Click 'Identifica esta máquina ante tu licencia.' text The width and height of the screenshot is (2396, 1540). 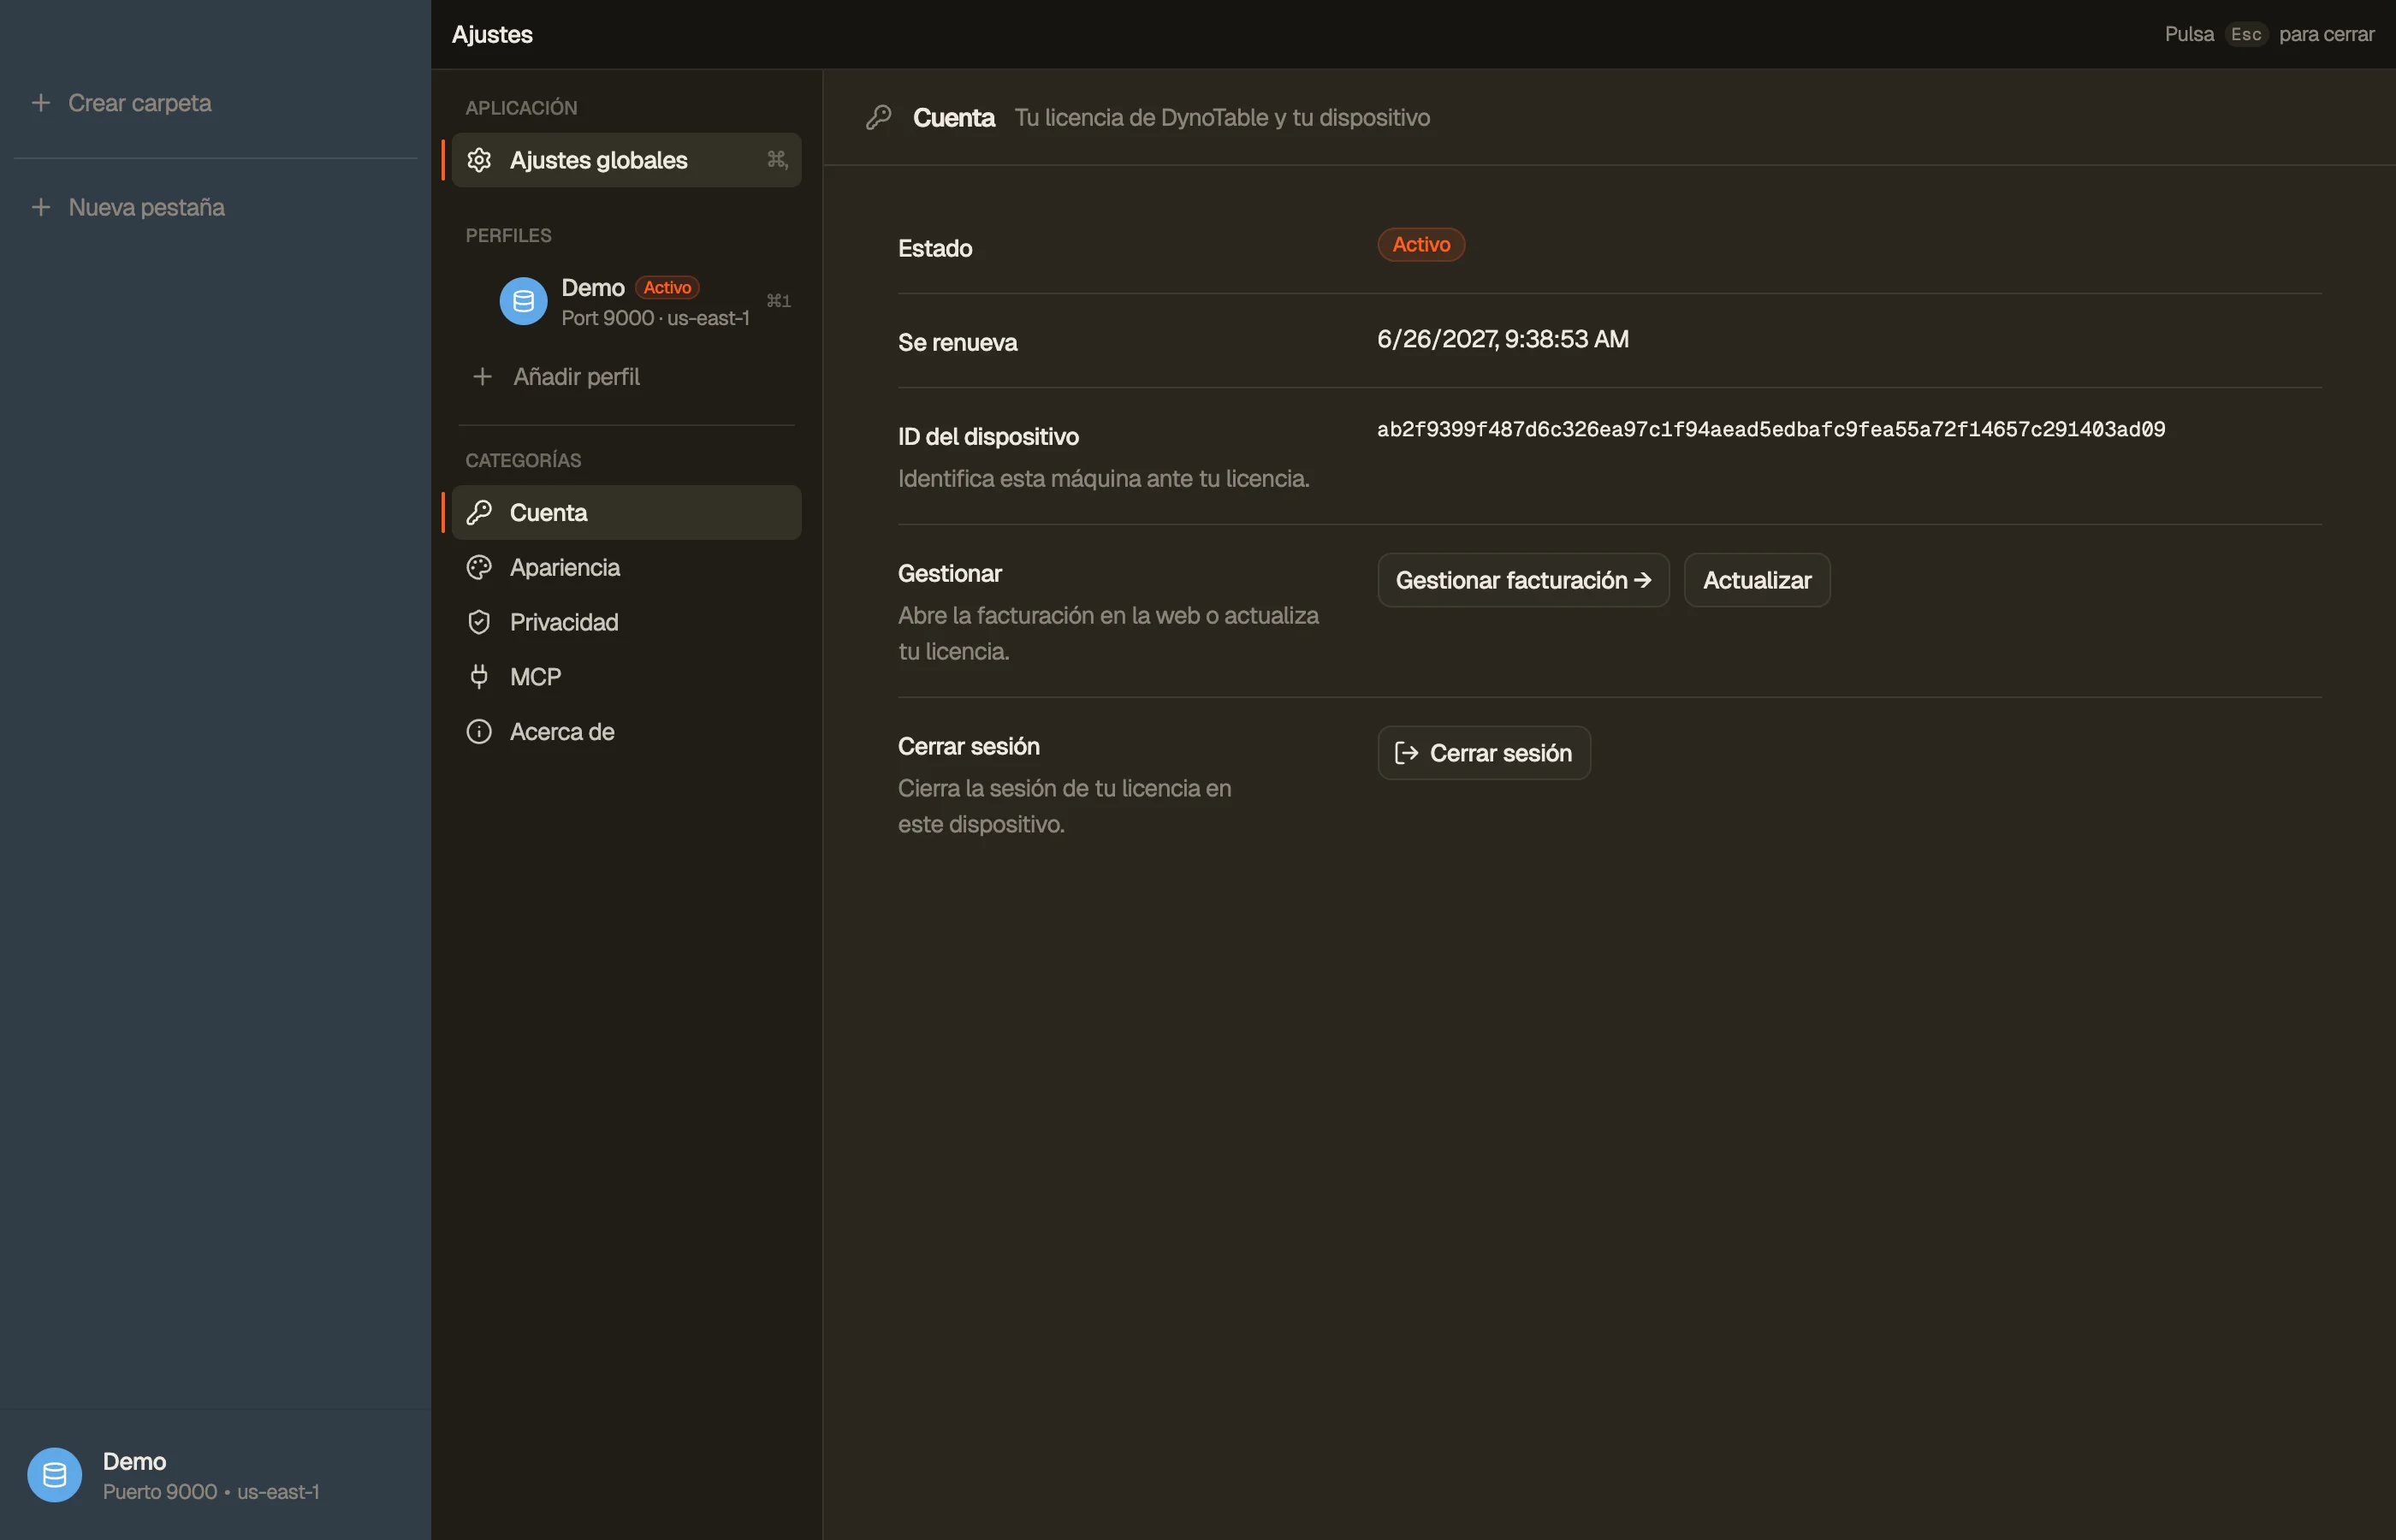pyautogui.click(x=1104, y=479)
